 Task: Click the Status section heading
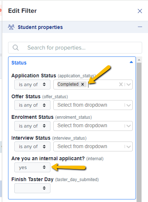(19, 63)
